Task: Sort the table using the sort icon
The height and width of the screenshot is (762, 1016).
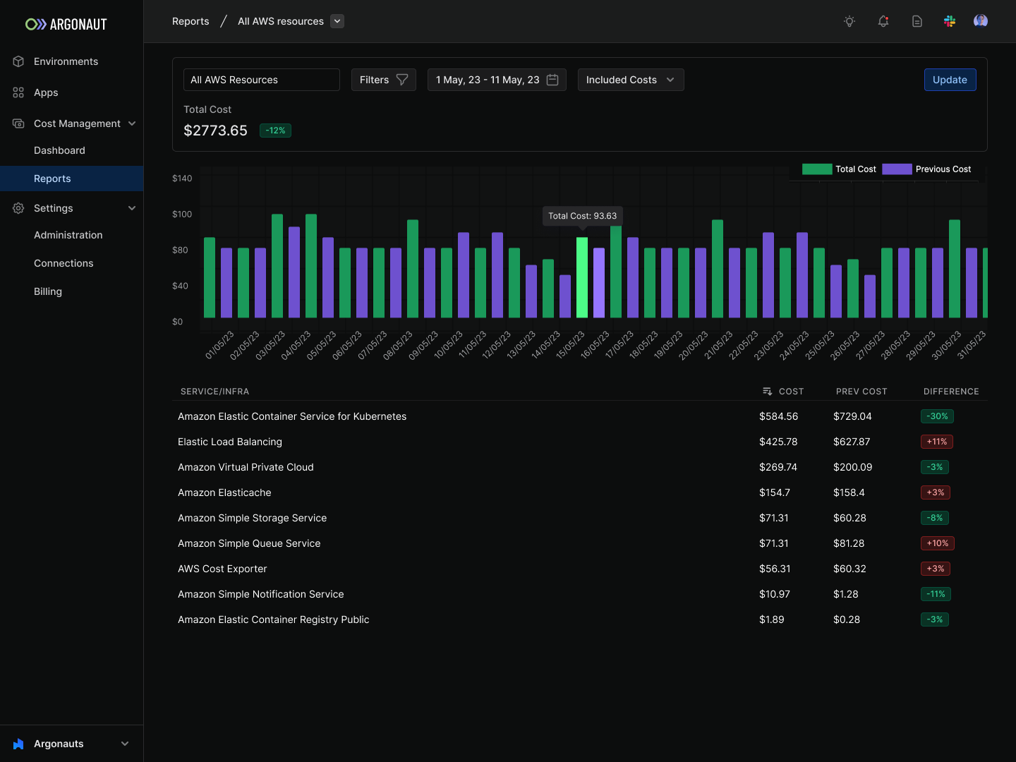Action: click(x=768, y=391)
